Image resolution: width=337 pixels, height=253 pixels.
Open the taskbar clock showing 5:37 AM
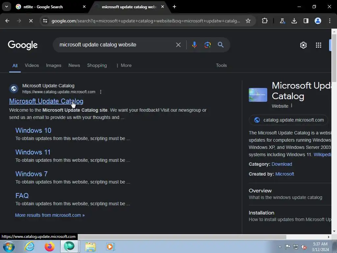pyautogui.click(x=320, y=247)
